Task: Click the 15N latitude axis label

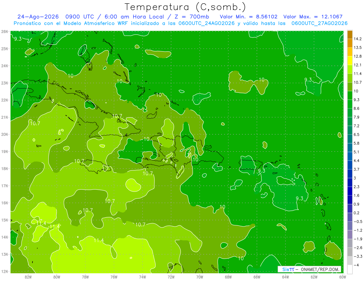Action: [4, 220]
